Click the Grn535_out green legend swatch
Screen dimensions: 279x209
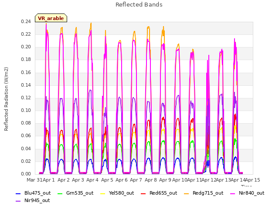(60, 193)
